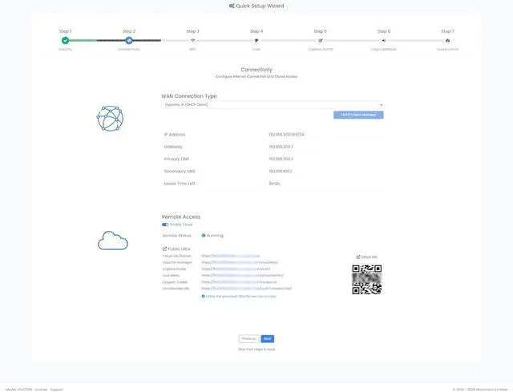Go to Step 4 wizard icon
This screenshot has height=392, width=513.
click(256, 40)
